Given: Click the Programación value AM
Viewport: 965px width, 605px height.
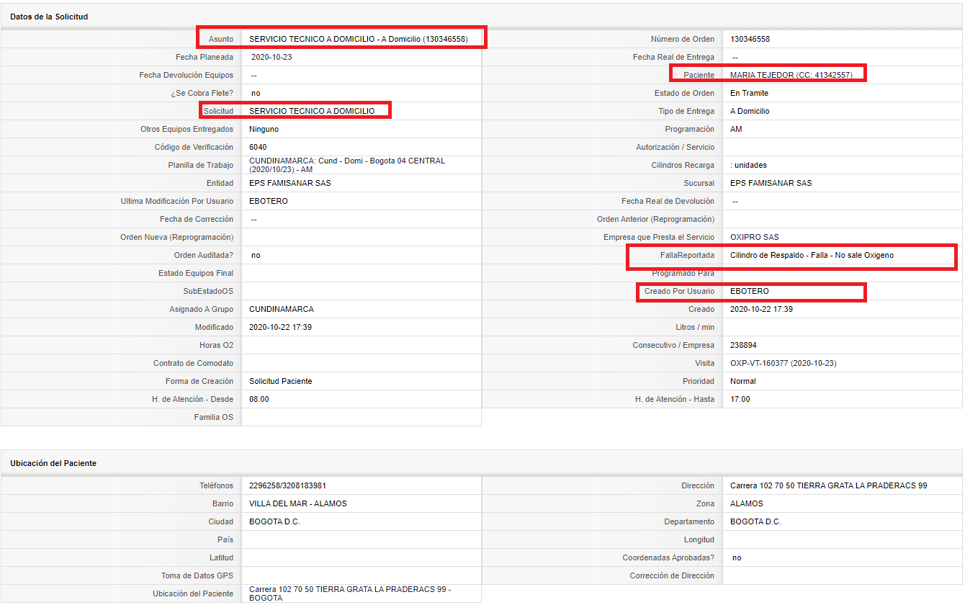Looking at the screenshot, I should 736,129.
